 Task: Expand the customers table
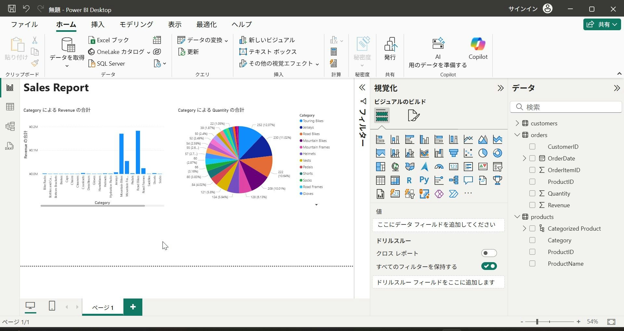517,123
